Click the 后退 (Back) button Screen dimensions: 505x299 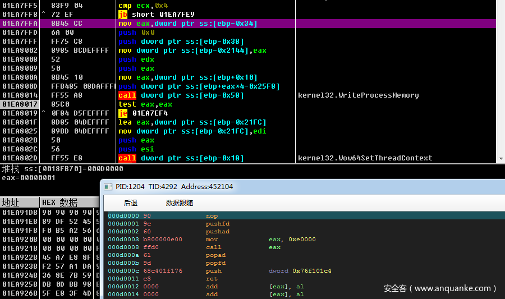[x=131, y=203]
